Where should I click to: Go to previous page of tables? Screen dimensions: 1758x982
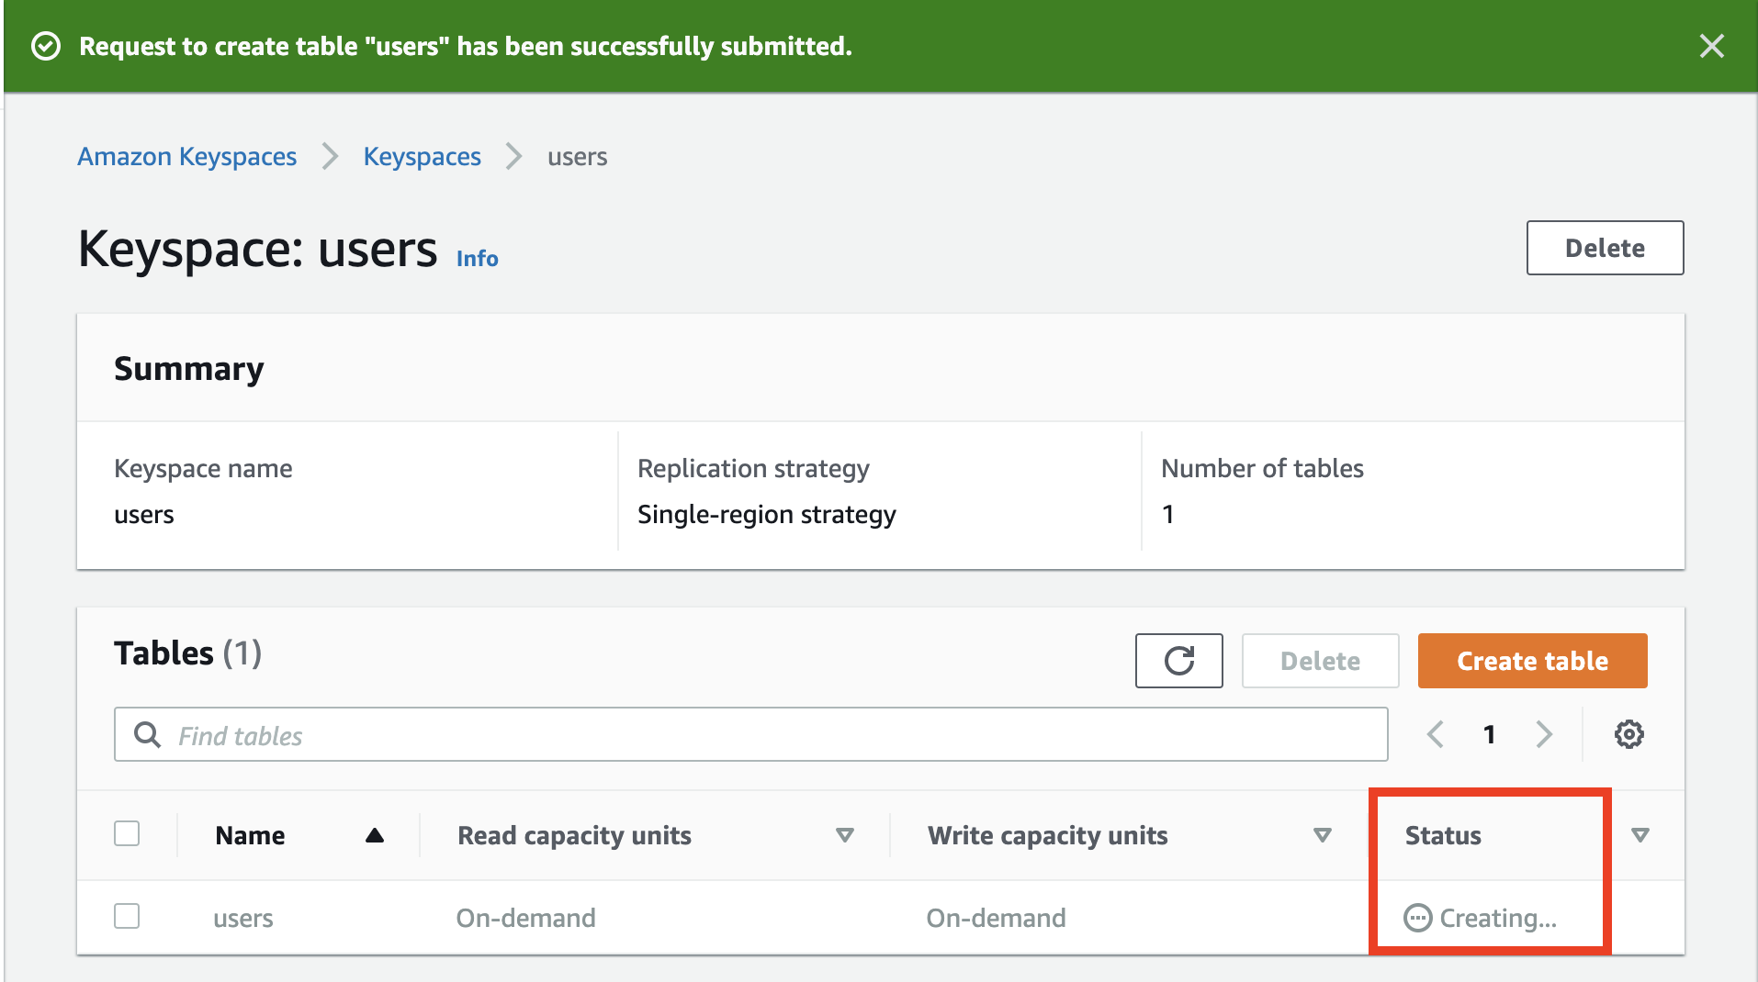[x=1436, y=734]
